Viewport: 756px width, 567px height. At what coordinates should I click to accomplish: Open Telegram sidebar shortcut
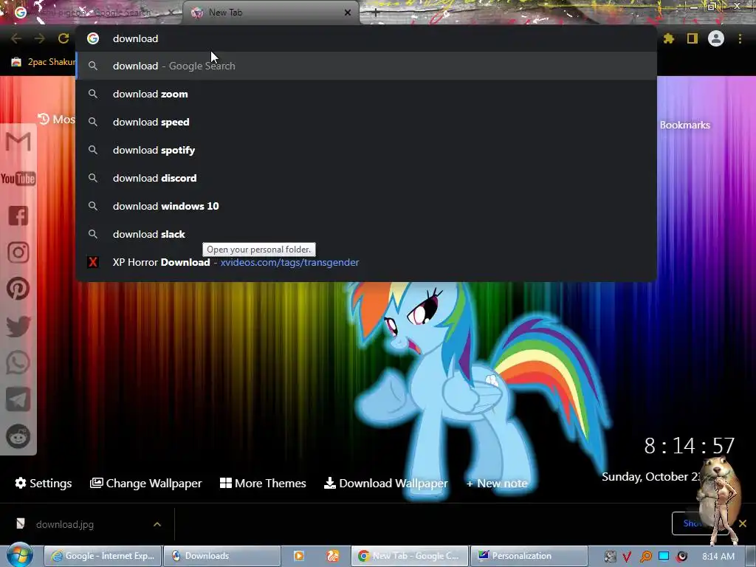[18, 399]
